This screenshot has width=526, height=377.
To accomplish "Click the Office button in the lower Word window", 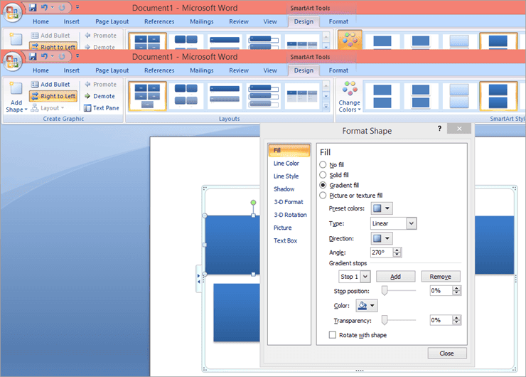I will pyautogui.click(x=12, y=61).
